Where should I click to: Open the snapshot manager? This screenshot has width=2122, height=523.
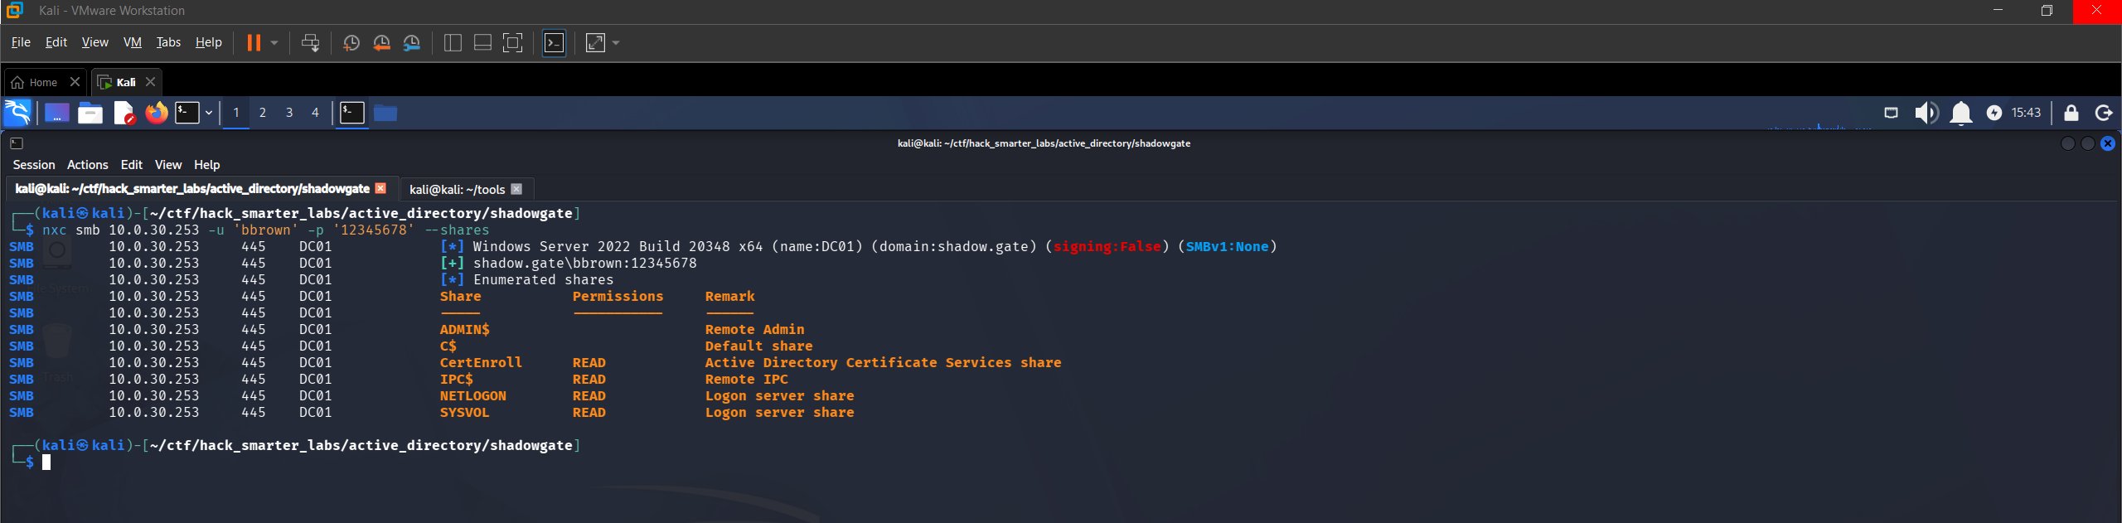[412, 42]
